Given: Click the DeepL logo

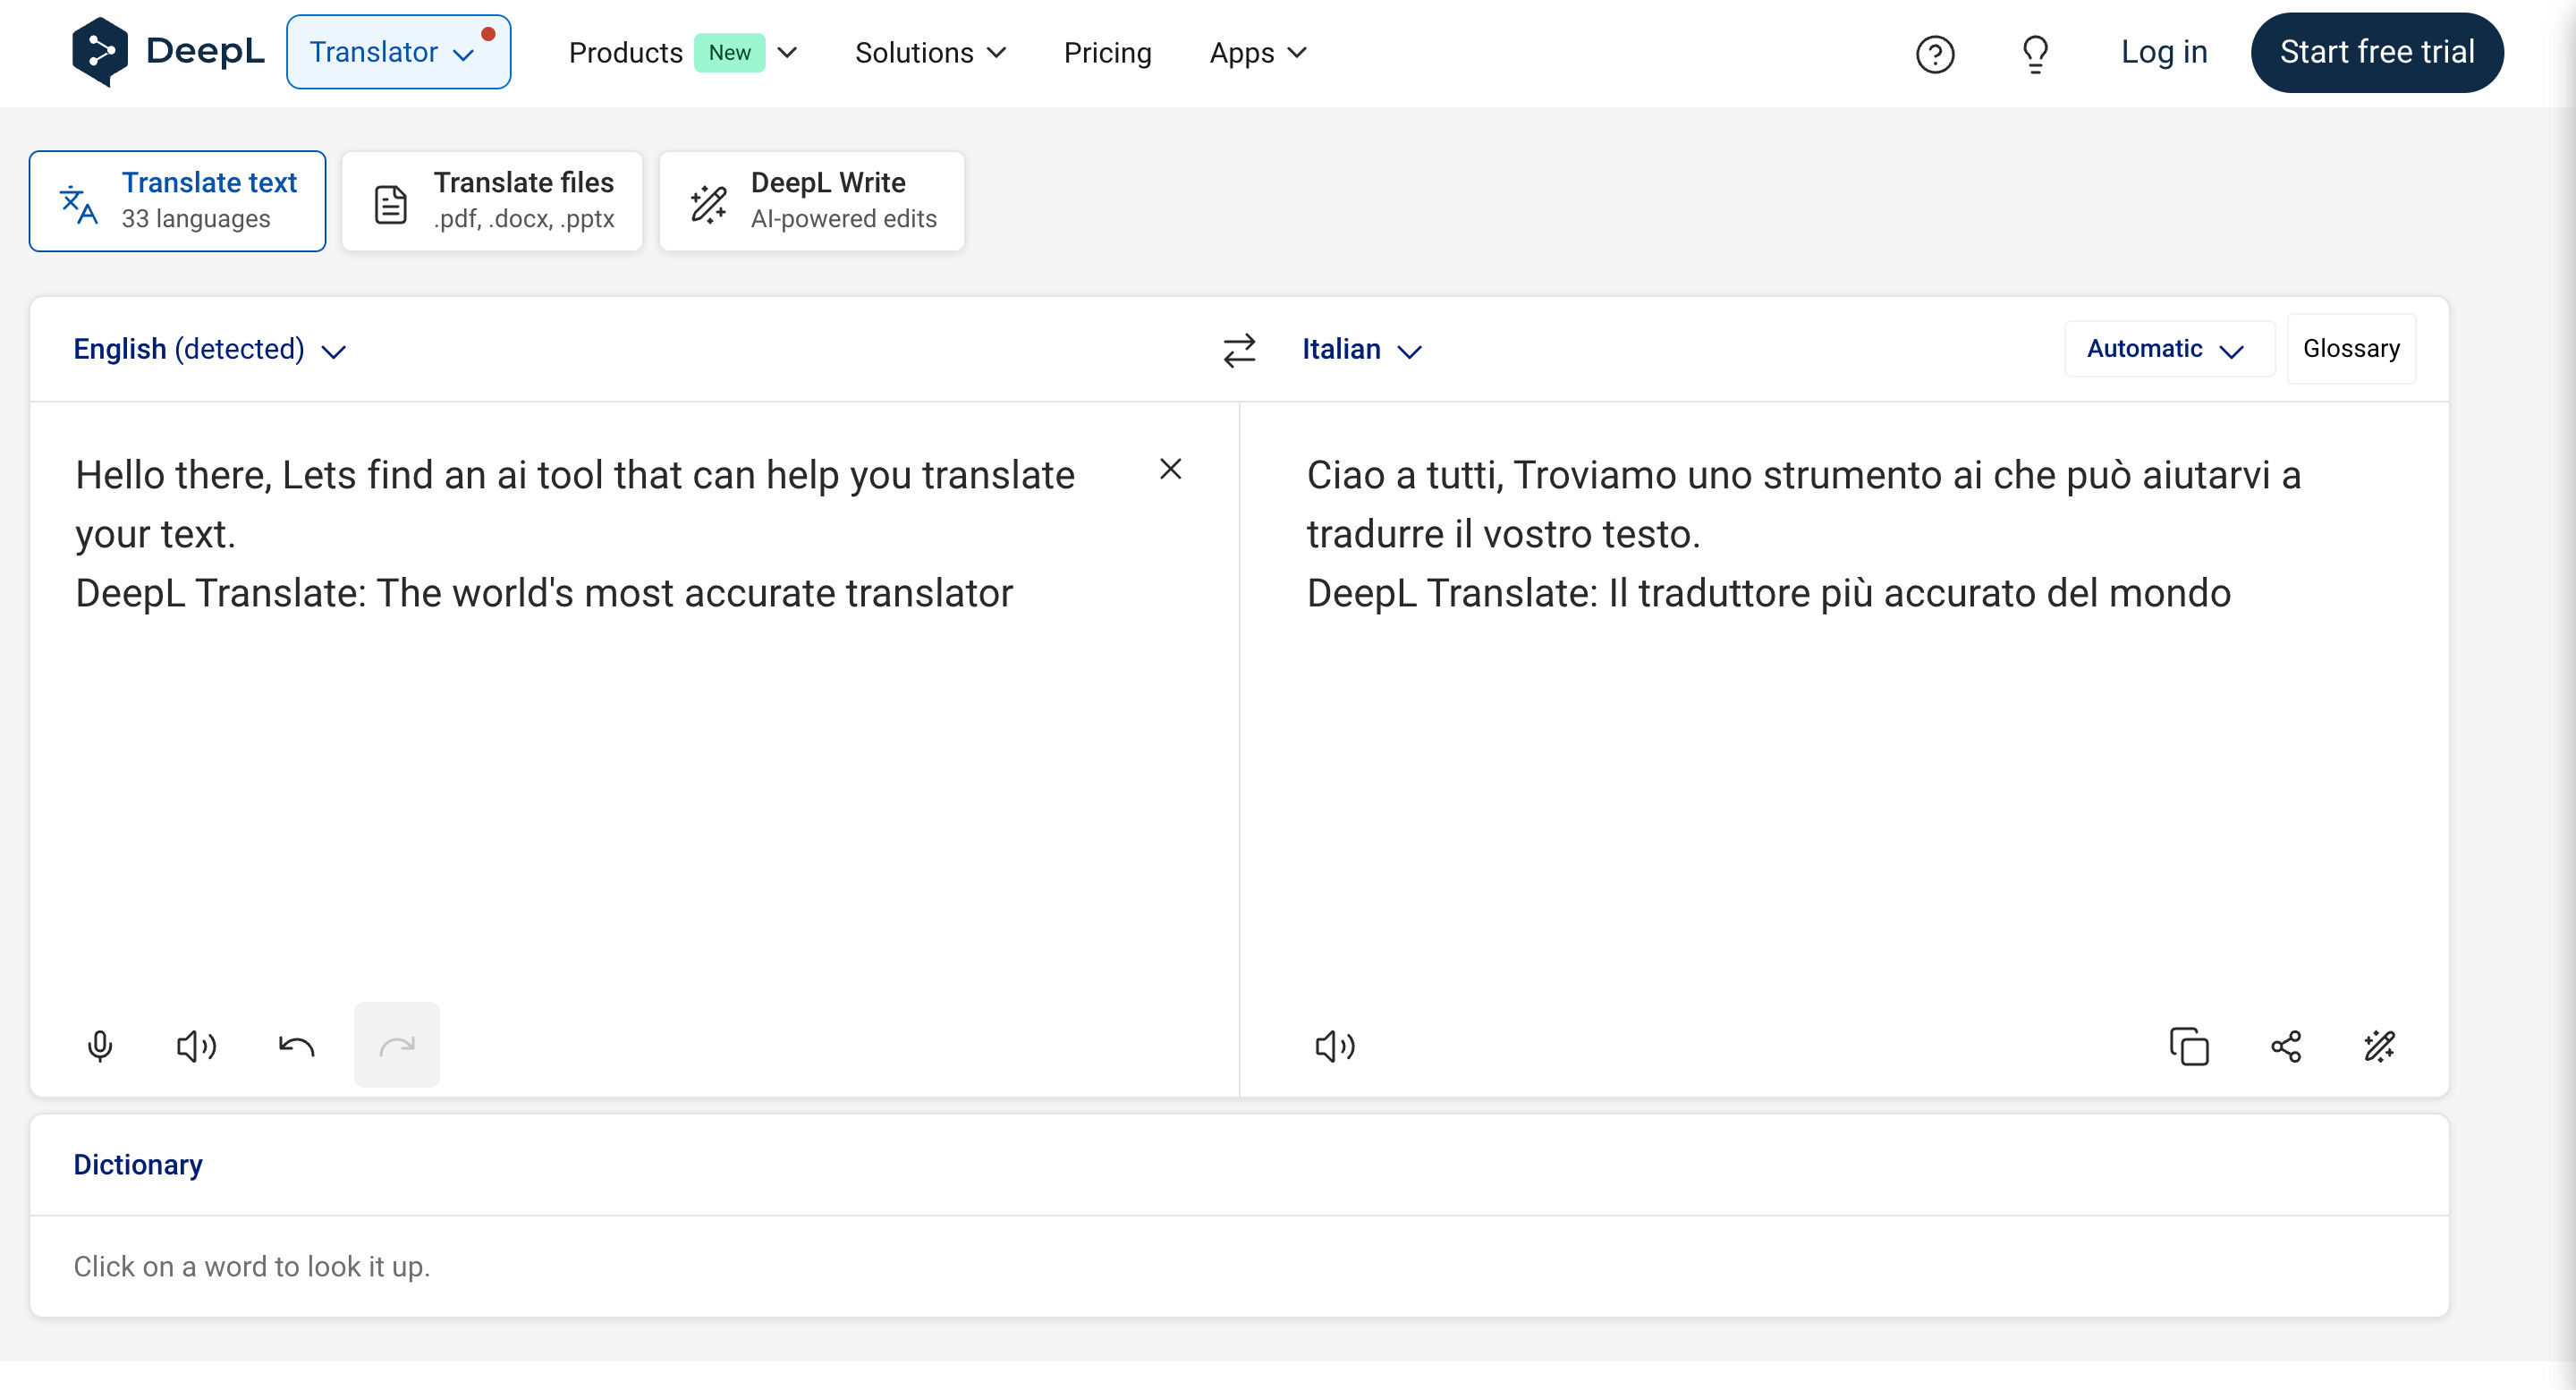Looking at the screenshot, I should click(168, 52).
